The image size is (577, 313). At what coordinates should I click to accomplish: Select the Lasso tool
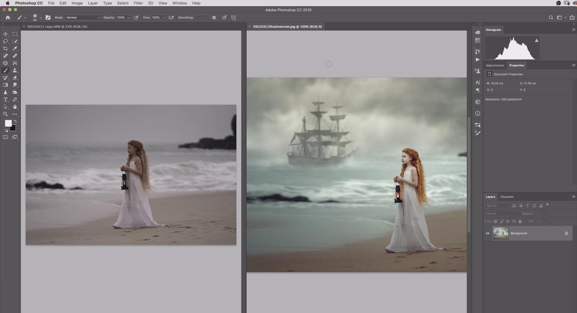5,41
